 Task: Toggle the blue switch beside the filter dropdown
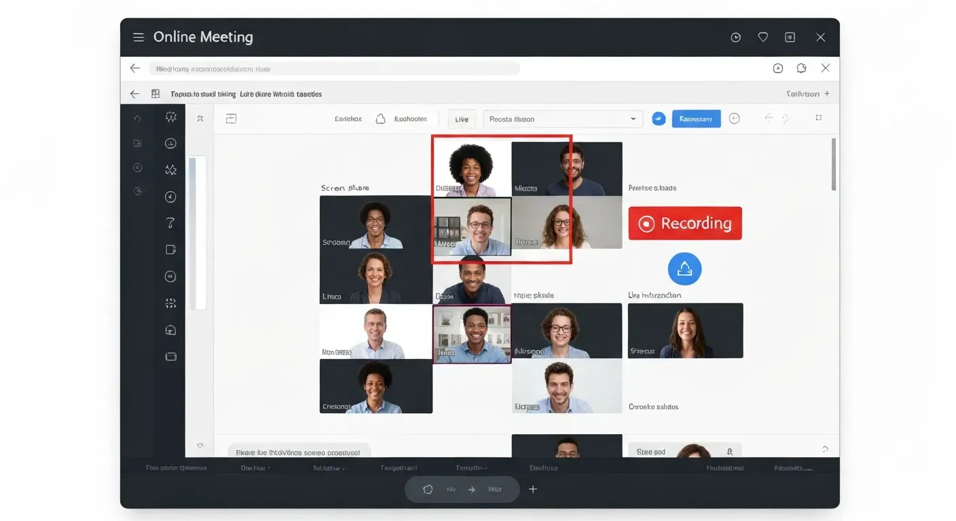(658, 118)
